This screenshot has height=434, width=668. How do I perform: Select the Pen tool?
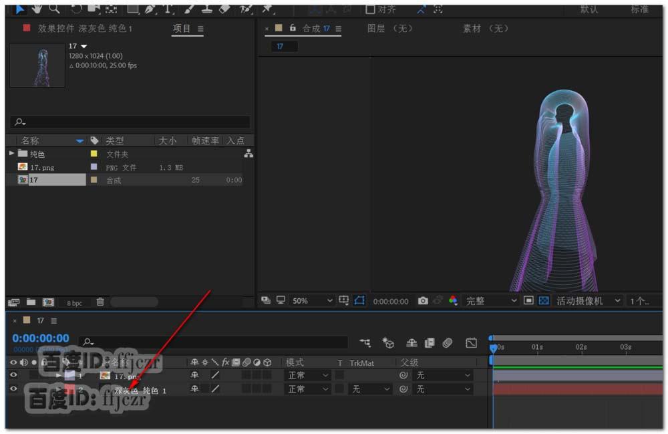[x=149, y=9]
